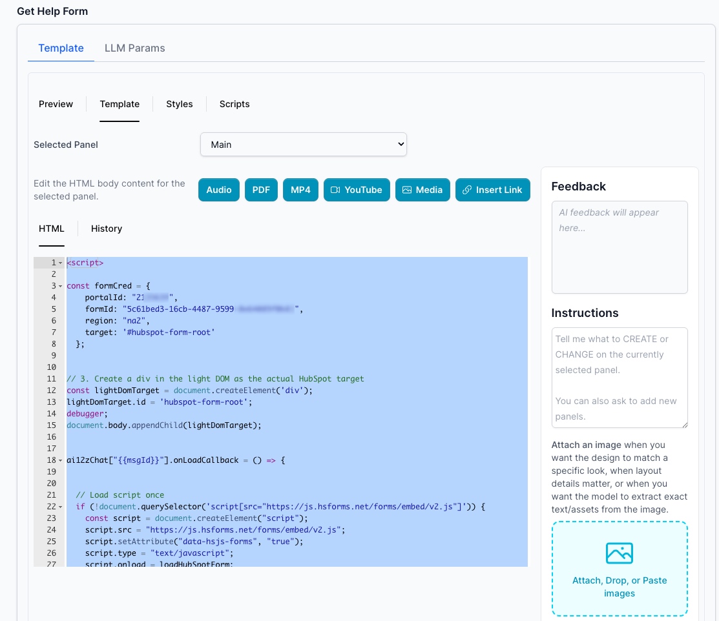Screen dimensions: 719x621
Task: Click the Selected Panel label
Action: 66,145
